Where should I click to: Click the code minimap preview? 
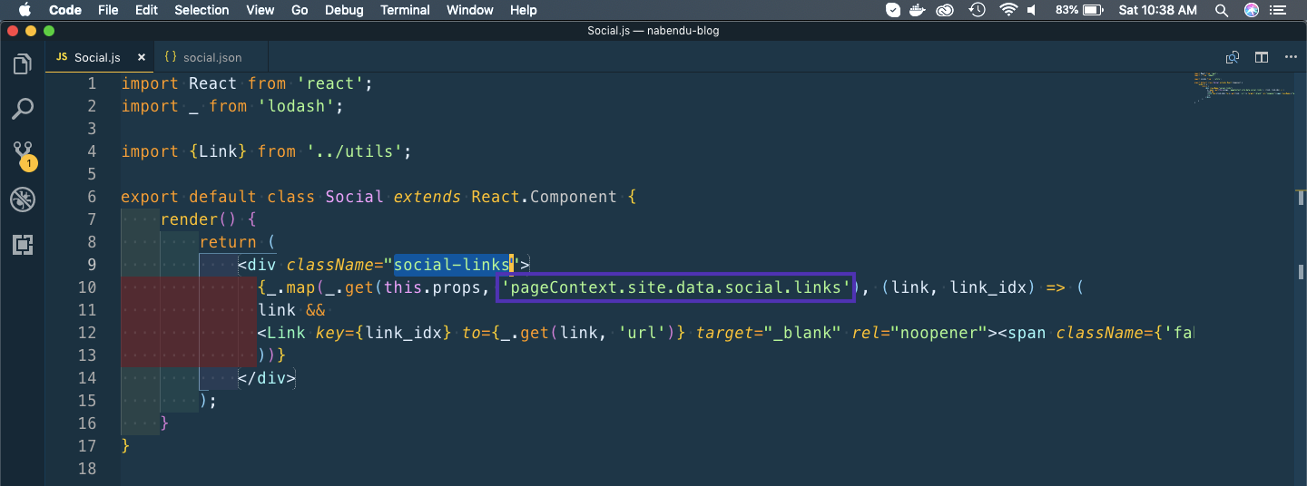pos(1243,91)
